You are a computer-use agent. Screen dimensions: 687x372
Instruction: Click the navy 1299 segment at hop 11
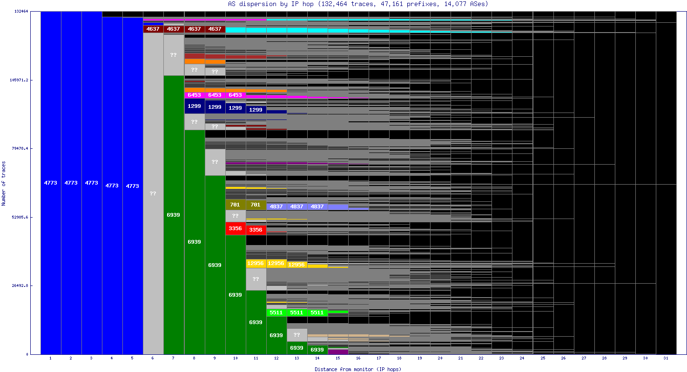(256, 110)
